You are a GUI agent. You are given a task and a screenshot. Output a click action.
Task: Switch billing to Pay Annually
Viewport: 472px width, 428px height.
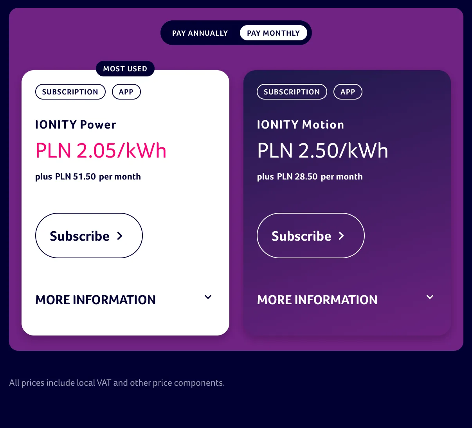tap(200, 33)
